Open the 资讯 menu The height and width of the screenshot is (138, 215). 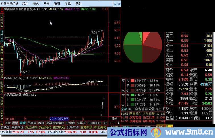[x=57, y=4]
